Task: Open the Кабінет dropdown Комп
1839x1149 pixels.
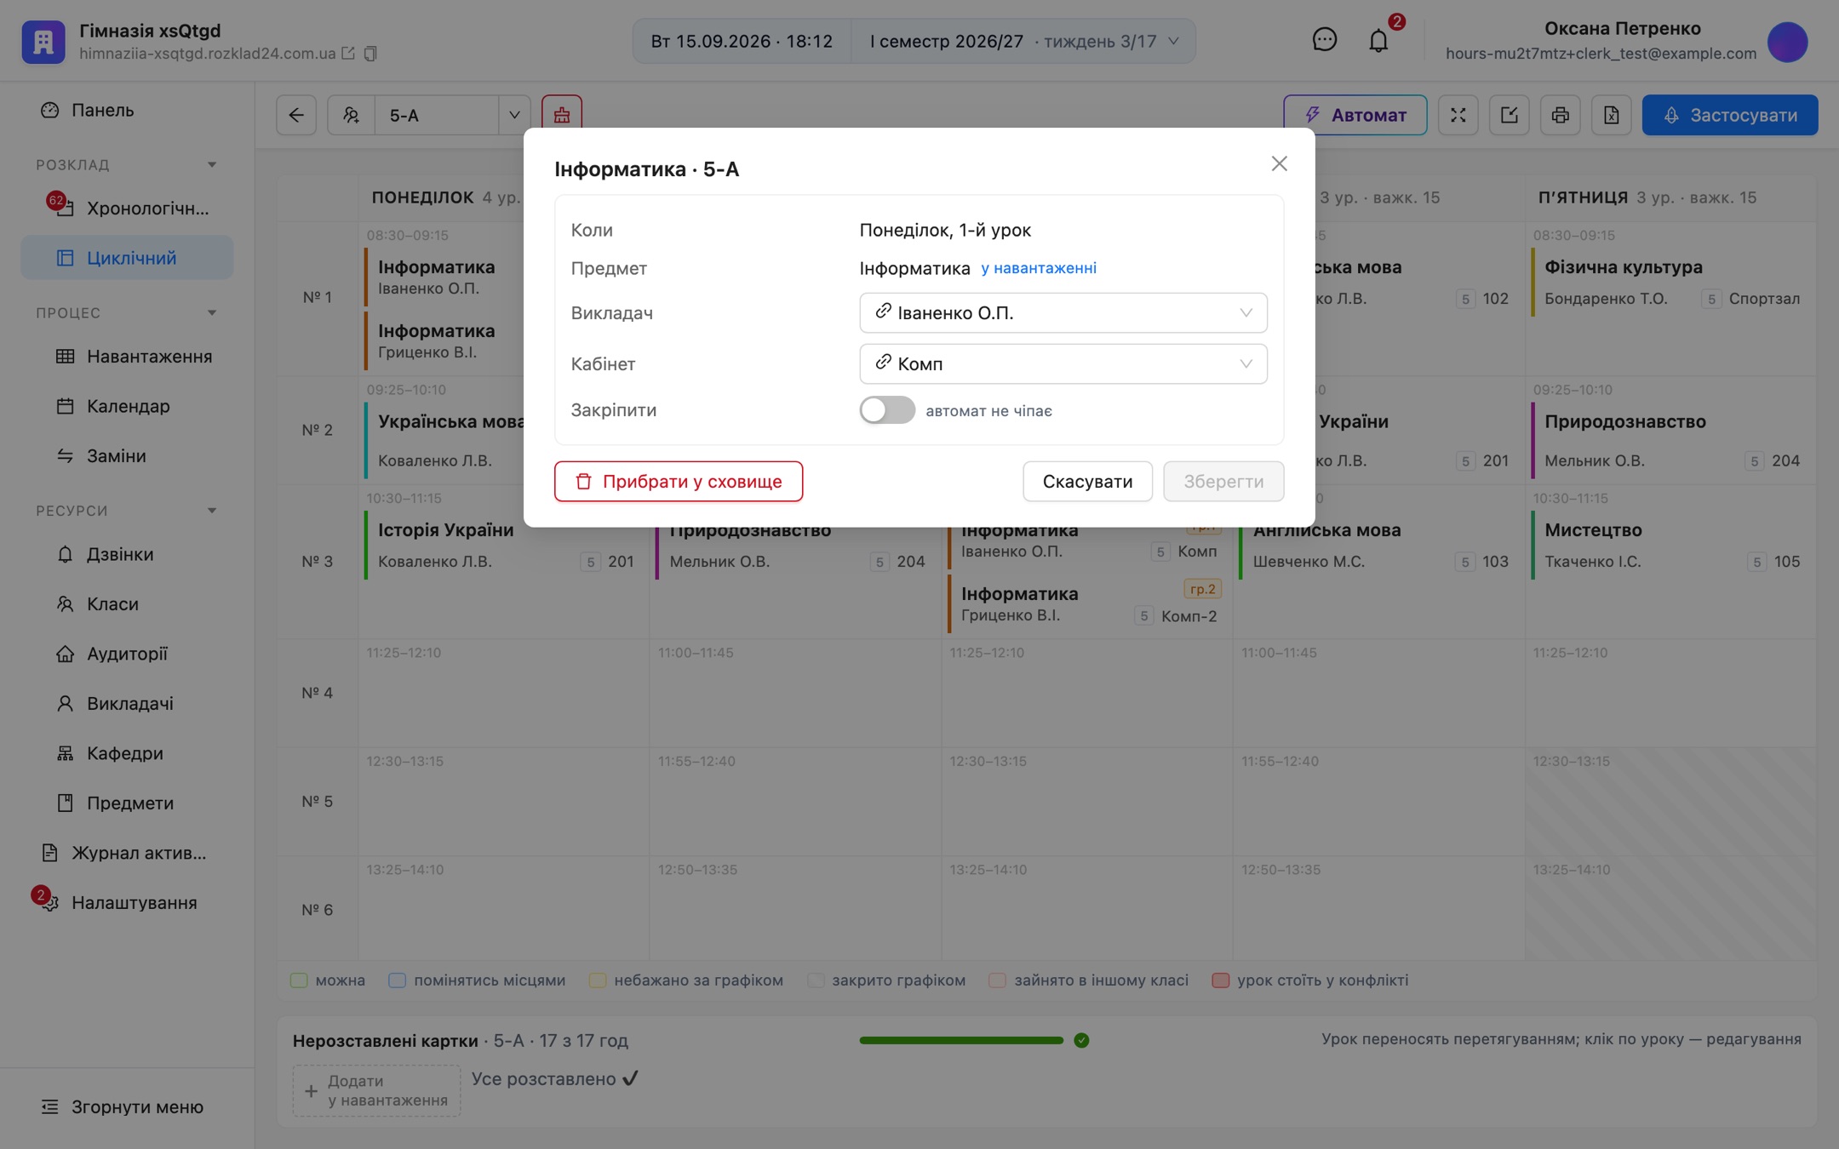Action: pos(1063,364)
